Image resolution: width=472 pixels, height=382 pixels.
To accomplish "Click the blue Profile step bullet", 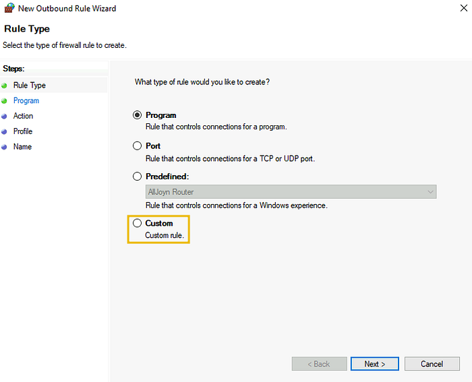I will [5, 132].
